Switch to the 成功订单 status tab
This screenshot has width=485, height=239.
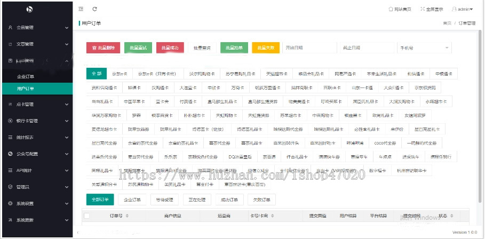pos(229,200)
